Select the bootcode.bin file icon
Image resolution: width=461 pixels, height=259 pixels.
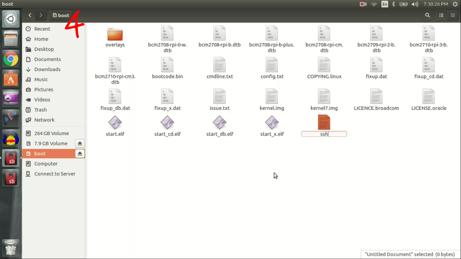tap(167, 65)
